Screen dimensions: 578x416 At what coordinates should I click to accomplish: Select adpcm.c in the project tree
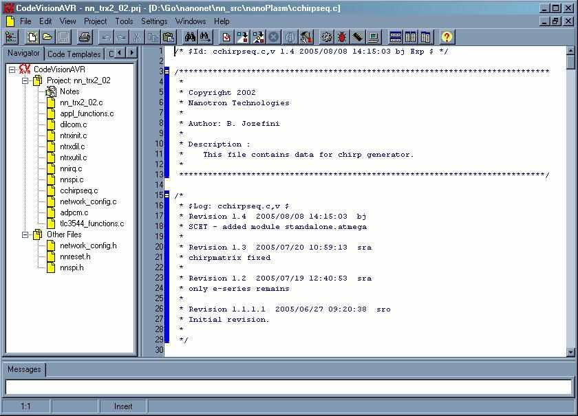(x=74, y=212)
